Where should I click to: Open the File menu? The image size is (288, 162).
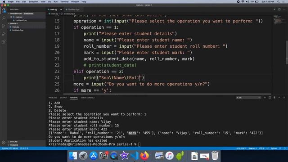pyautogui.click(x=18, y=2)
